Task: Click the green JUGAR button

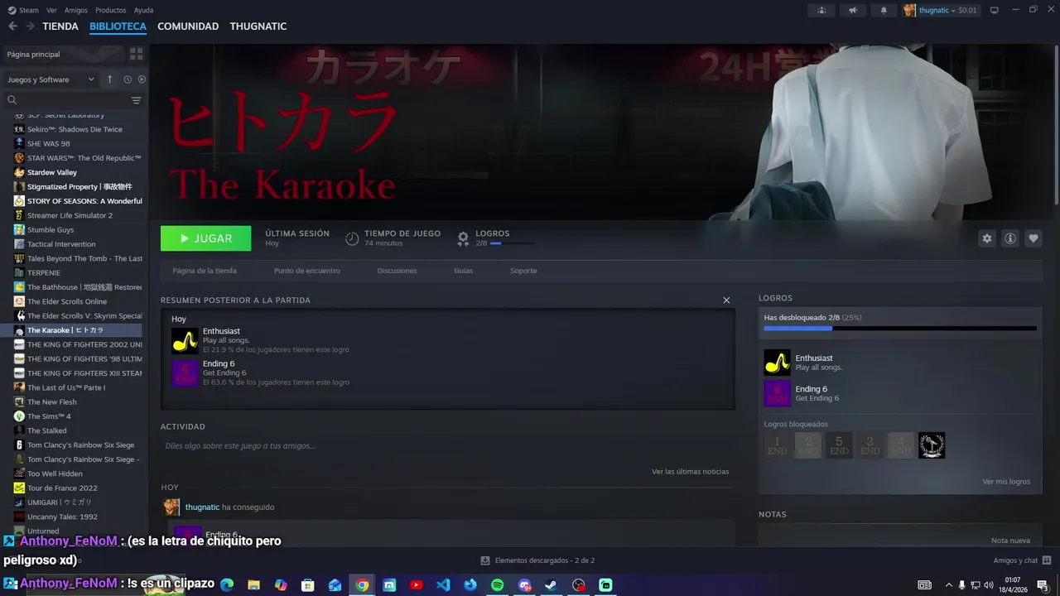Action: [205, 238]
